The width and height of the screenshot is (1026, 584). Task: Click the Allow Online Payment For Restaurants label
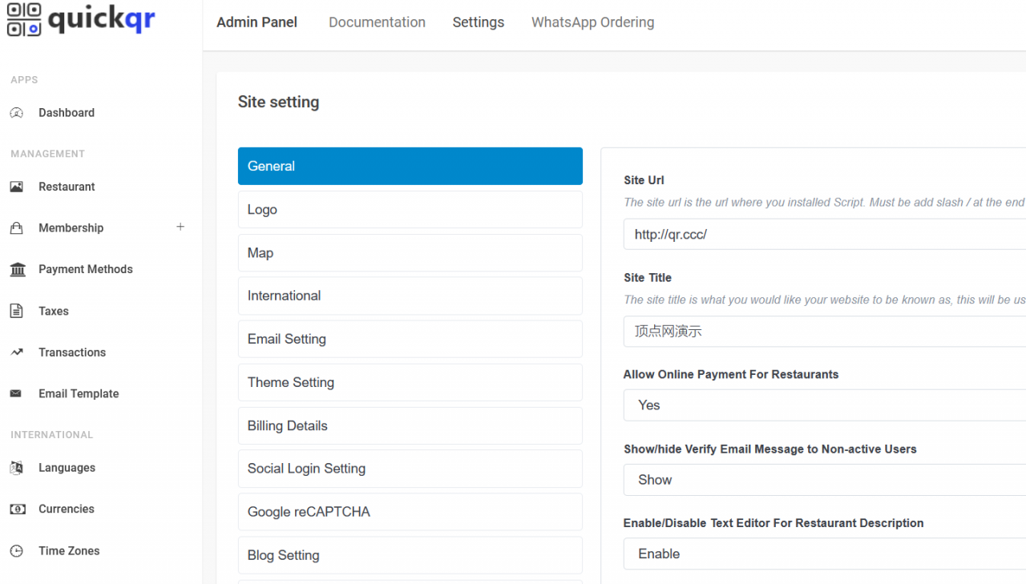[731, 374]
